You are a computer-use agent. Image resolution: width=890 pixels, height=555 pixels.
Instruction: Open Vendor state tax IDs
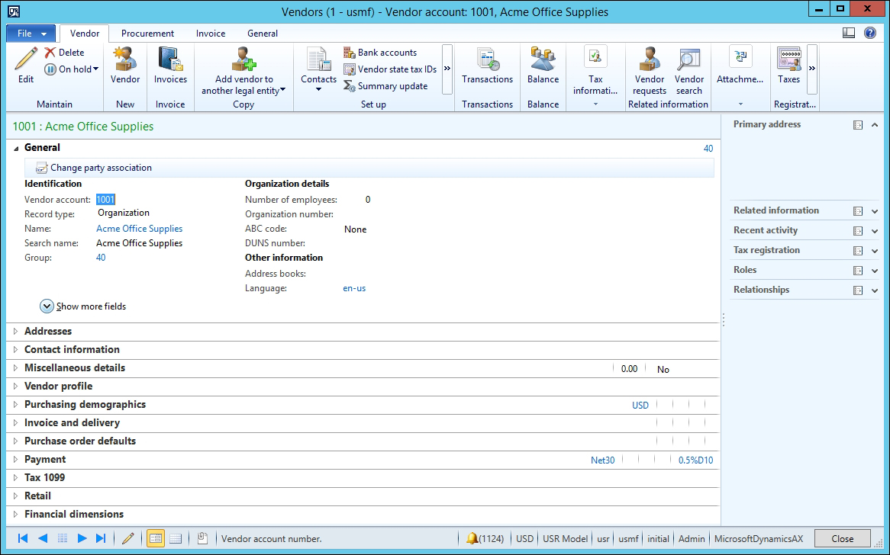[391, 69]
